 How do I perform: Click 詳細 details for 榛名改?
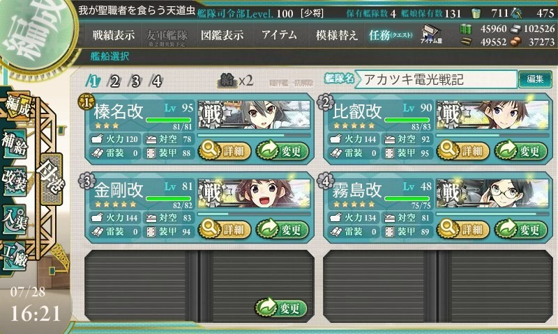point(225,151)
